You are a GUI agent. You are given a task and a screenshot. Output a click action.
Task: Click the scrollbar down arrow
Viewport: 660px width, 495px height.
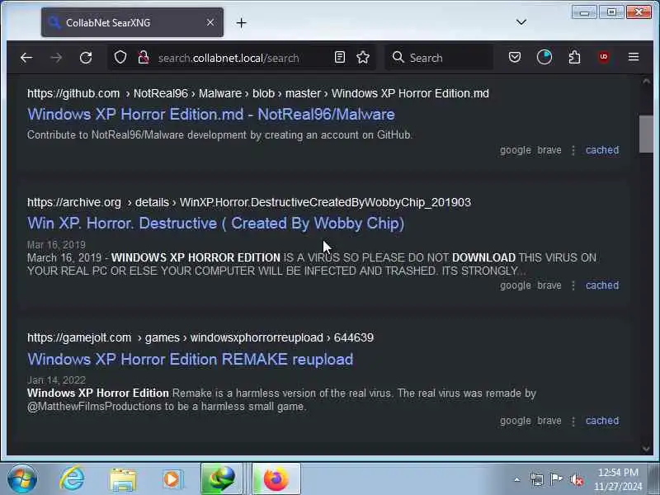(646, 449)
